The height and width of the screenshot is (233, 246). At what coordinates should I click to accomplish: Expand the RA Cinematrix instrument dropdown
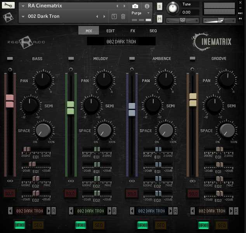pyautogui.click(x=23, y=6)
